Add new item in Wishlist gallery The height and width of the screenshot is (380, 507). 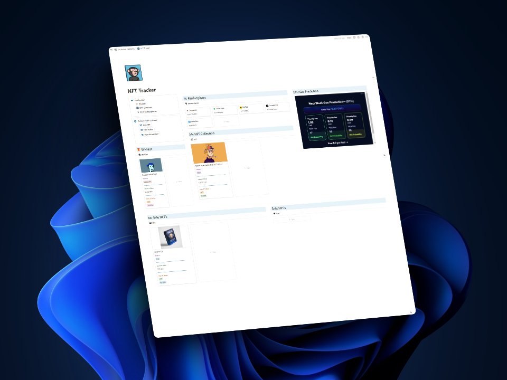pyautogui.click(x=179, y=182)
